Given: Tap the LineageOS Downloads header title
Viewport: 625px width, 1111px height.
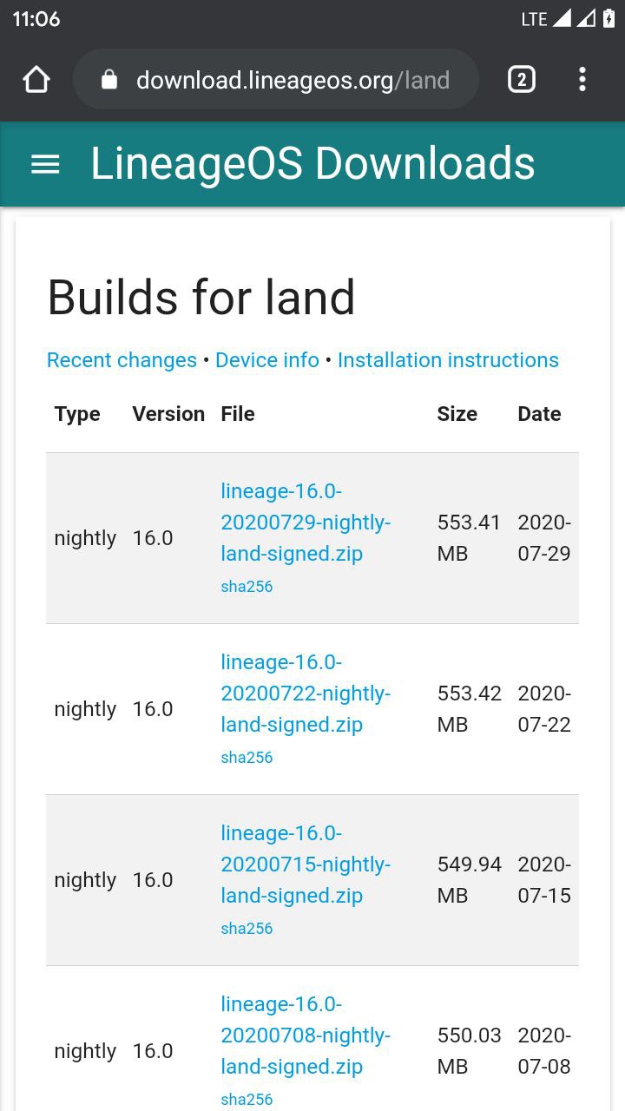Looking at the screenshot, I should pos(312,164).
